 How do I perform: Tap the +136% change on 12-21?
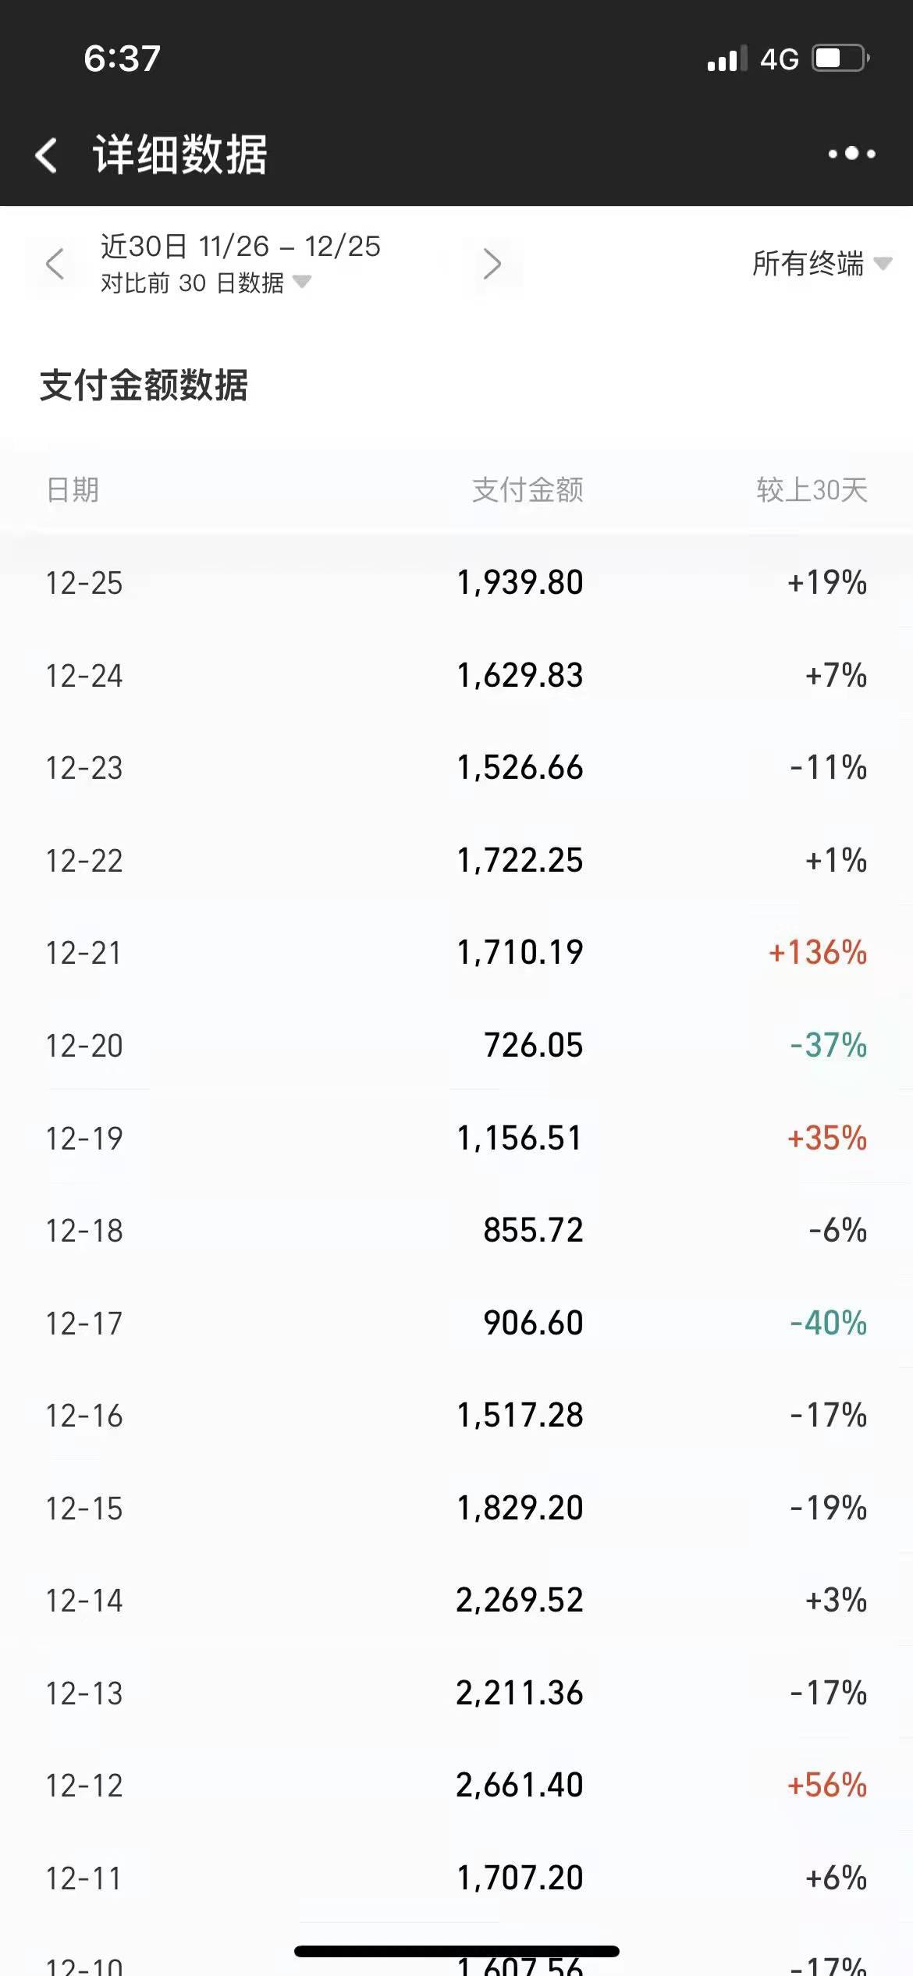pyautogui.click(x=818, y=953)
